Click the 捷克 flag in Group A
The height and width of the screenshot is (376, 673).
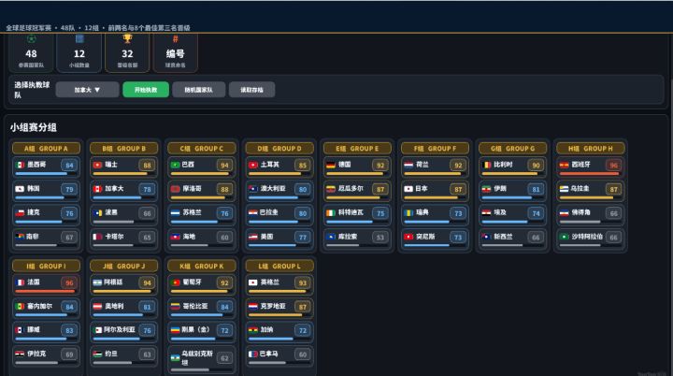pyautogui.click(x=21, y=212)
